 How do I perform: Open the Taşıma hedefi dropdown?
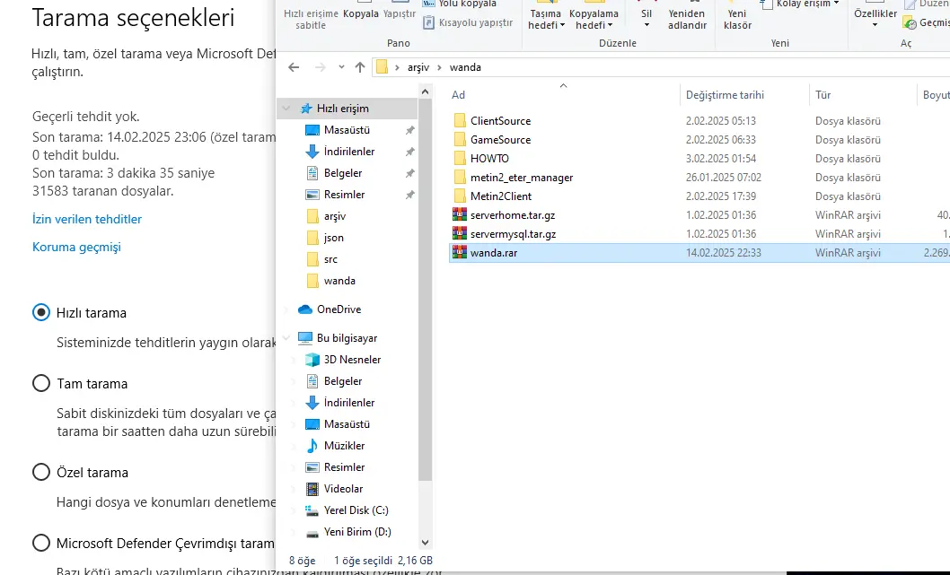click(x=546, y=20)
